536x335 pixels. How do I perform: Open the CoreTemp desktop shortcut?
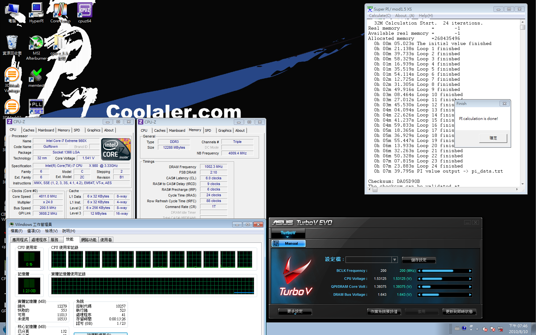pos(60,13)
